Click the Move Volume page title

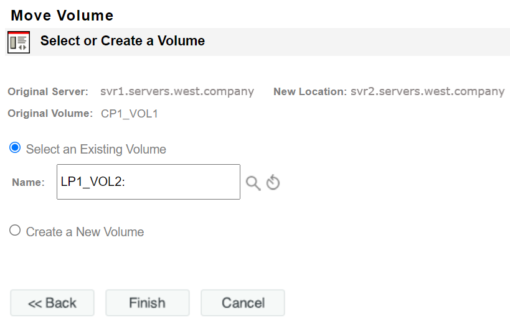[x=62, y=16]
